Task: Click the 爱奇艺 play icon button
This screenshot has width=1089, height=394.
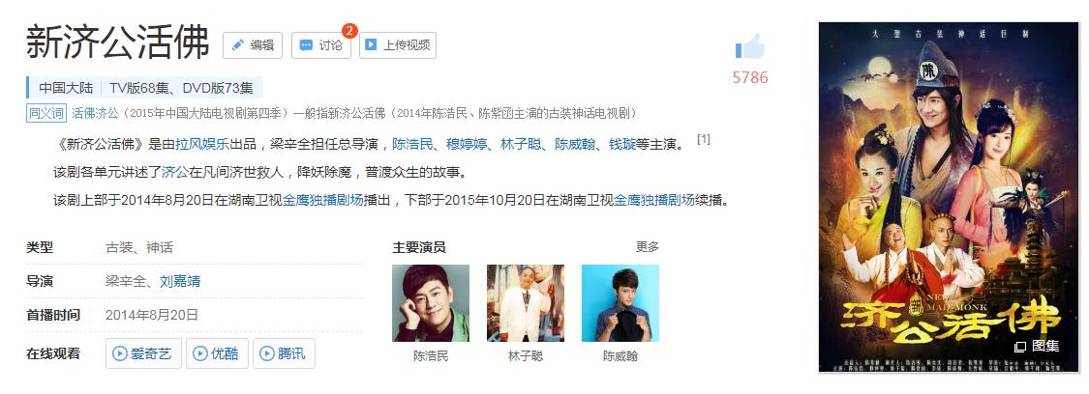Action: [x=119, y=353]
